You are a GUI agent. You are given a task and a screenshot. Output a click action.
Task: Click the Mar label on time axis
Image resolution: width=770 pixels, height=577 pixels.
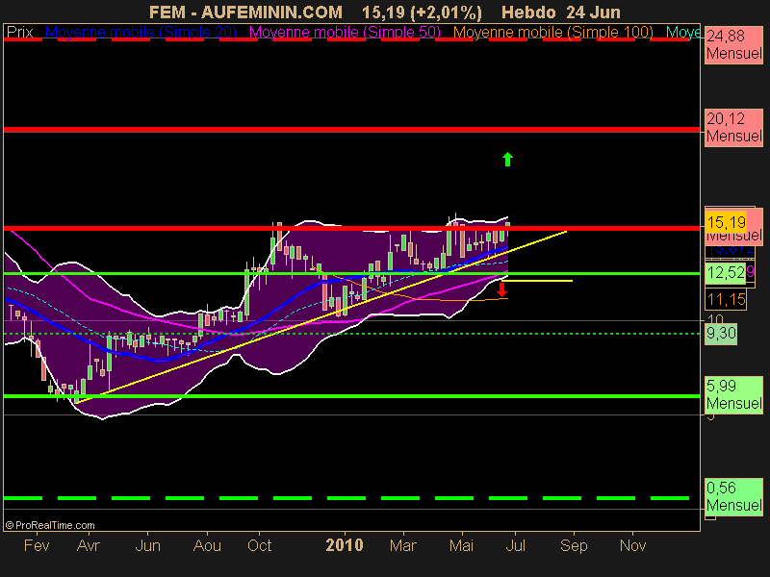click(403, 545)
